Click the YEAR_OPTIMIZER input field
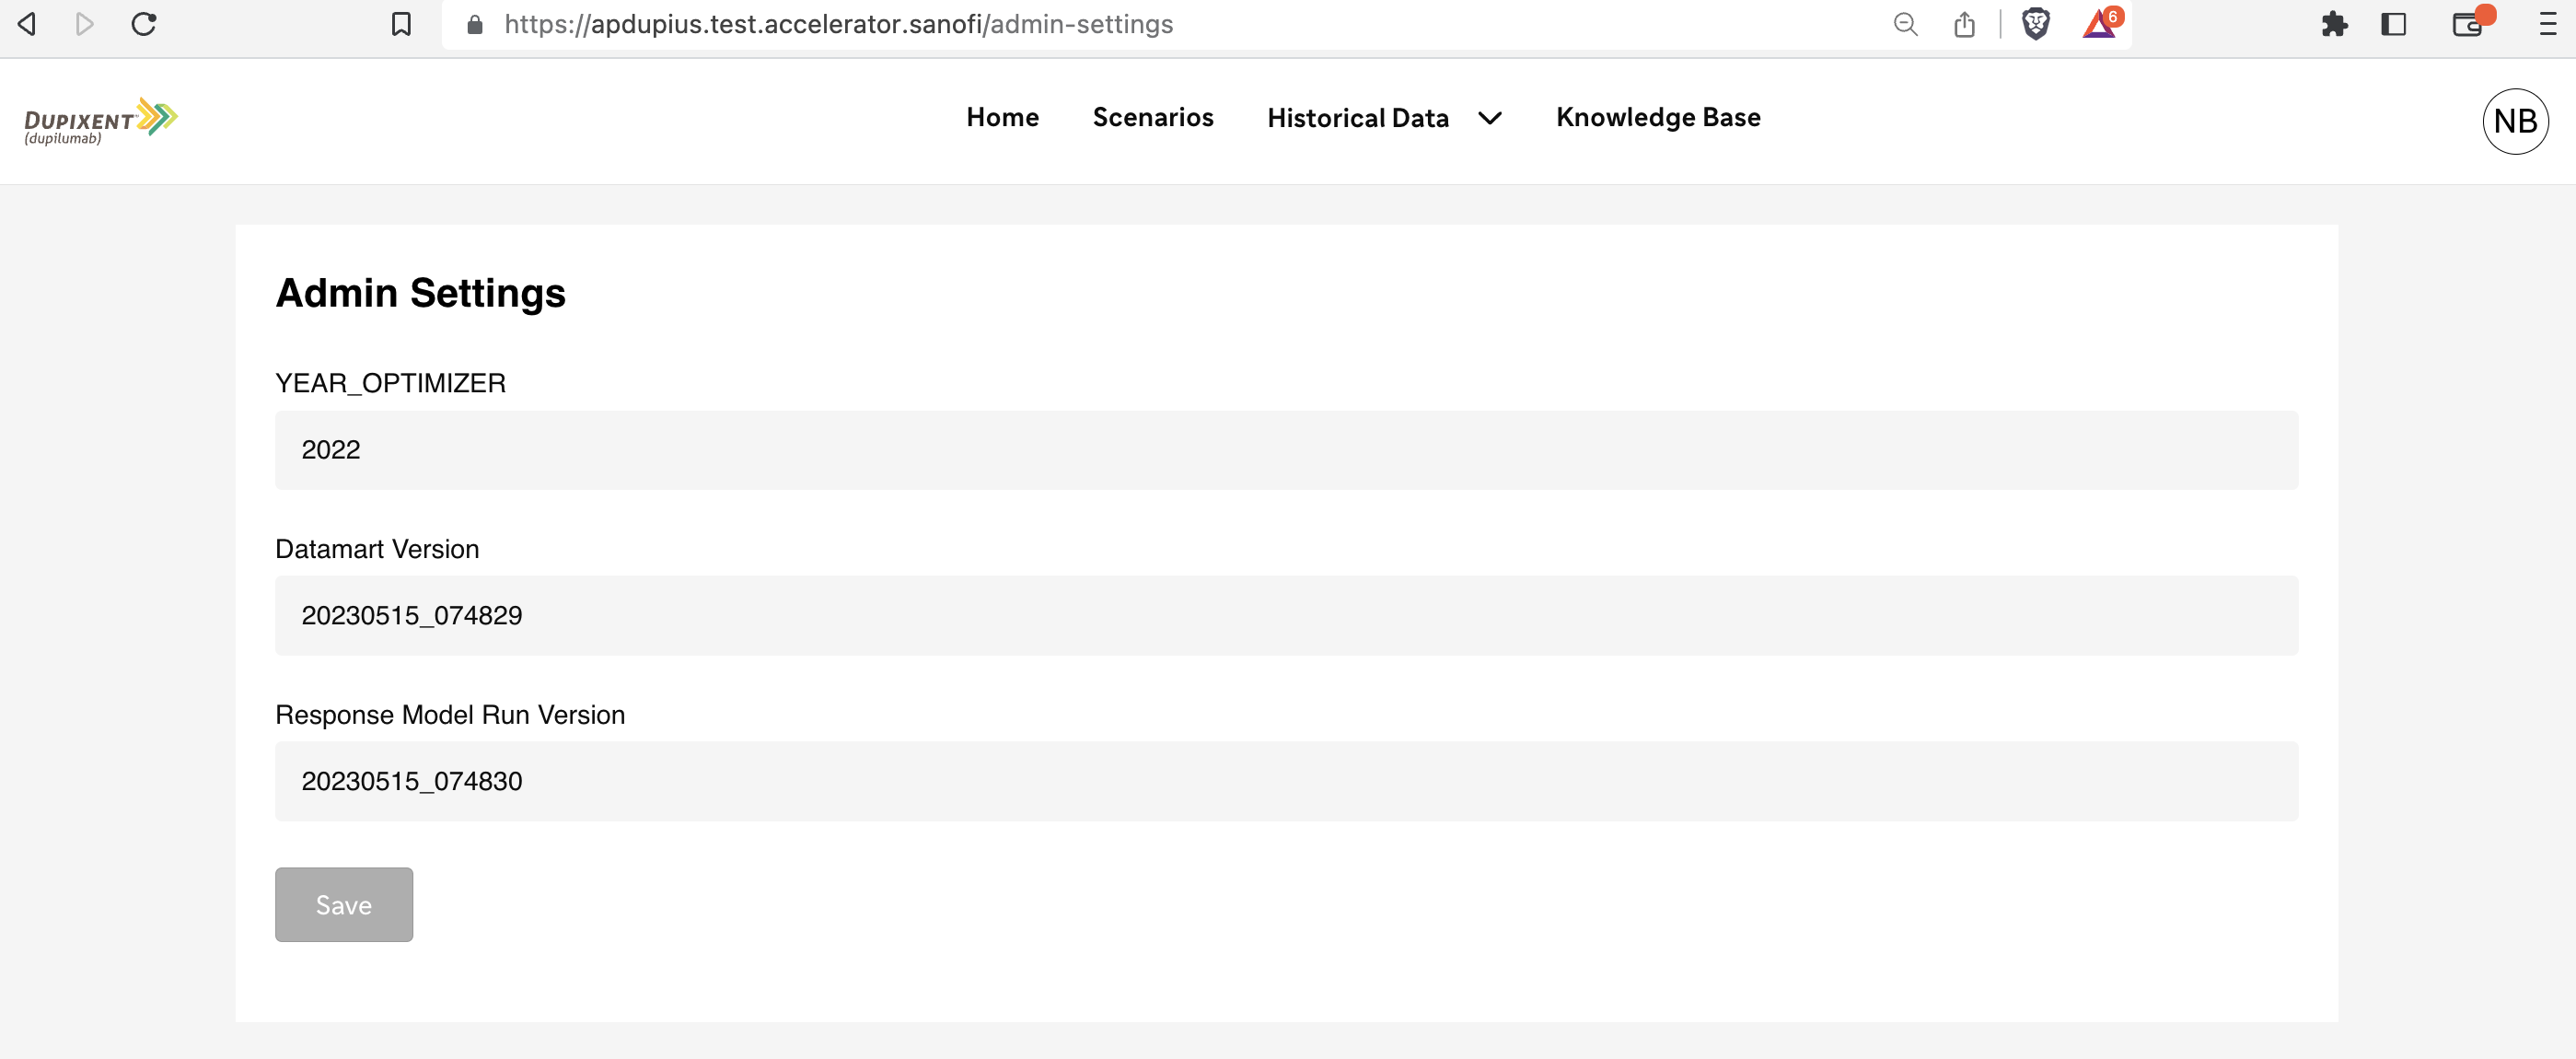Screen dimensions: 2576x1059 coord(1286,449)
